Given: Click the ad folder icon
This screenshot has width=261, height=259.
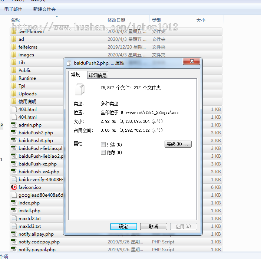Looking at the screenshot, I should click(x=14, y=39).
